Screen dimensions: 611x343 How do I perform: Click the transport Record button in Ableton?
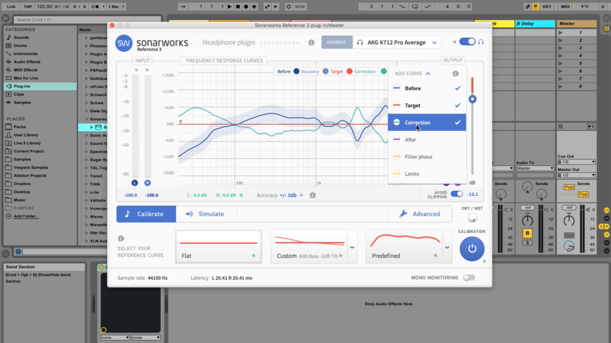point(246,7)
